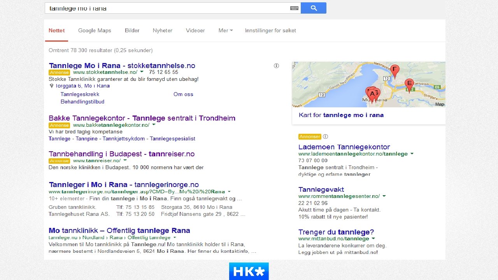
Task: Expand the arrow next to the tannlegerinorge.no URL
Action: point(229,191)
